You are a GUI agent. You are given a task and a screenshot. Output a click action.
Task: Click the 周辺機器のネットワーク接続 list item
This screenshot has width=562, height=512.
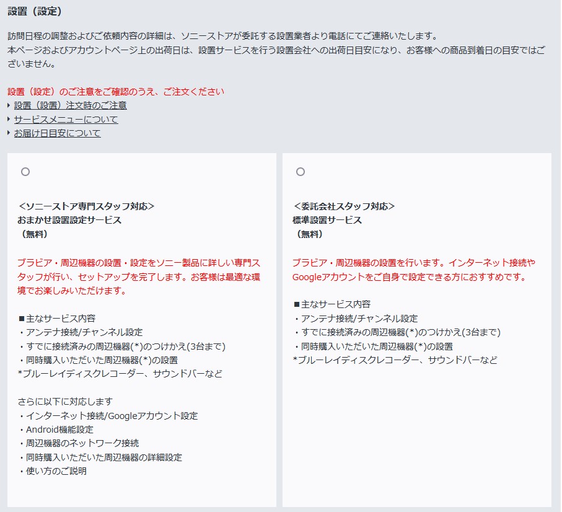pos(79,444)
